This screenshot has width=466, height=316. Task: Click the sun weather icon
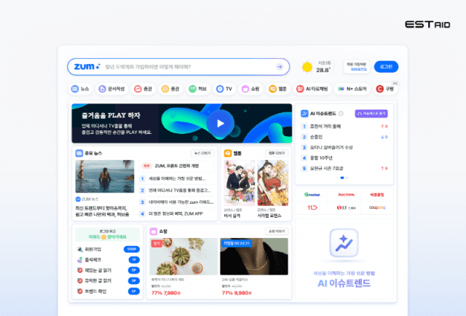pyautogui.click(x=307, y=67)
